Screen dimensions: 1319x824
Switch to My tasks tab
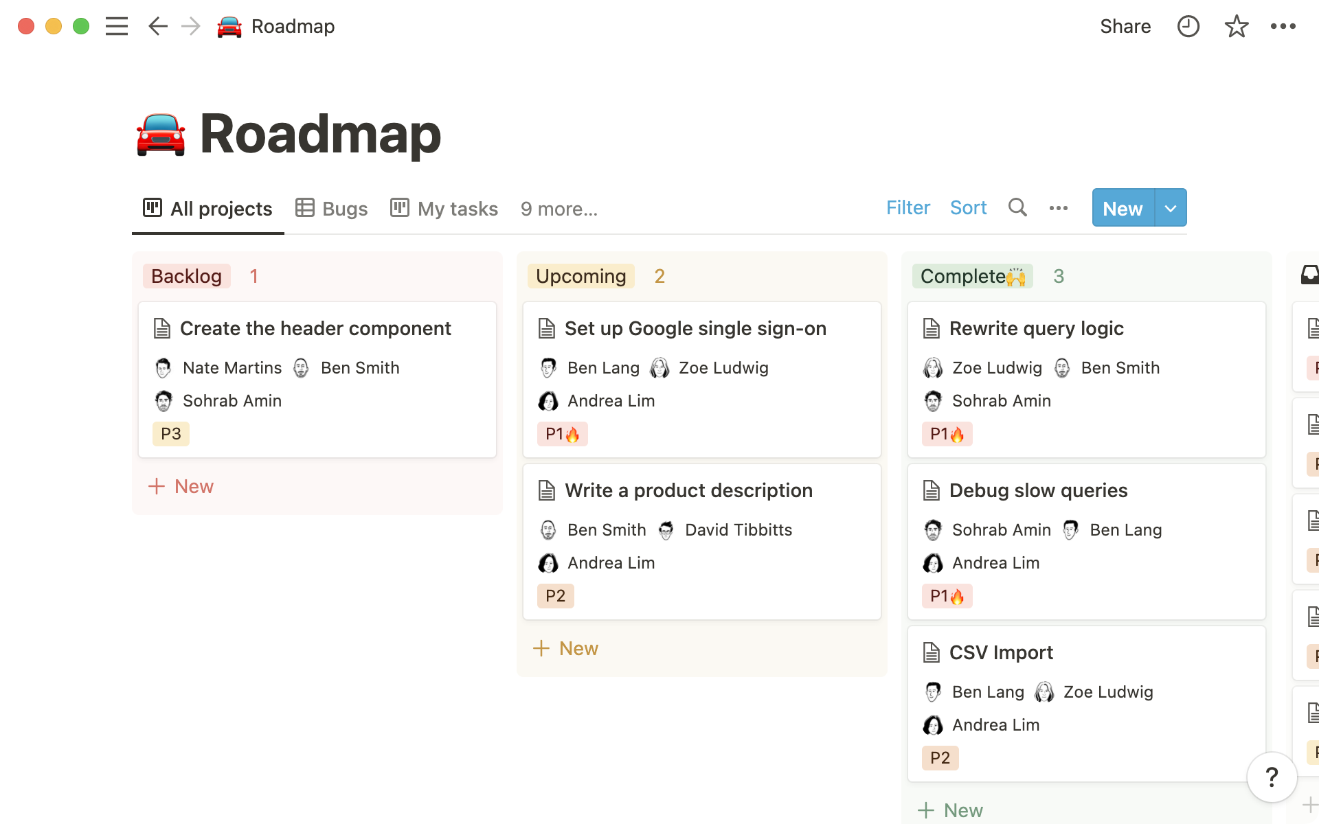click(x=458, y=208)
